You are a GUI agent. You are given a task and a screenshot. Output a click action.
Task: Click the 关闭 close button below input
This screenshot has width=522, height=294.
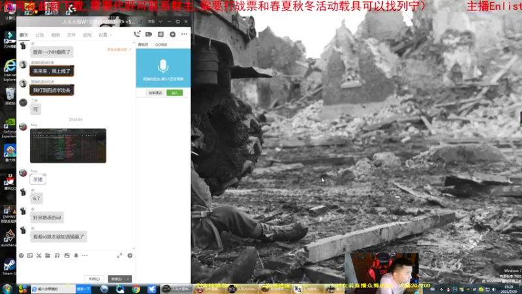(94, 279)
